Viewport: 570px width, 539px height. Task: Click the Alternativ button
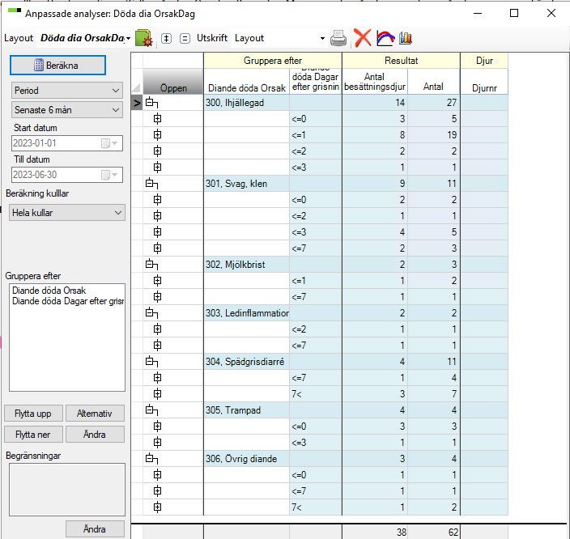click(95, 414)
